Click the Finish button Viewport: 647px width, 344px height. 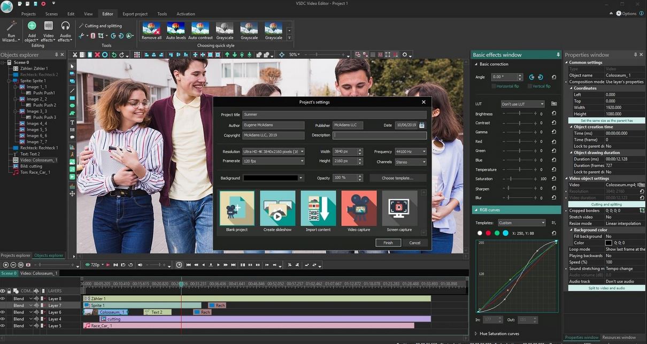pos(388,242)
